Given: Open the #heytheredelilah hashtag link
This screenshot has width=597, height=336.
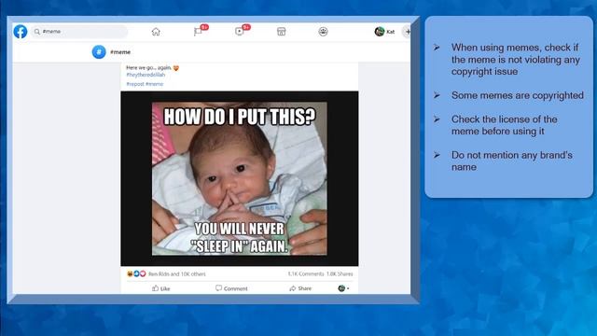Looking at the screenshot, I should coord(146,75).
